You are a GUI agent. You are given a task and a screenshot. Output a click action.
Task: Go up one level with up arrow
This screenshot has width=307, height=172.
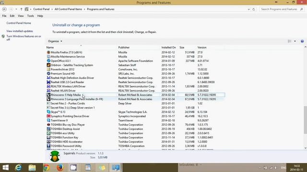pos(21,9)
